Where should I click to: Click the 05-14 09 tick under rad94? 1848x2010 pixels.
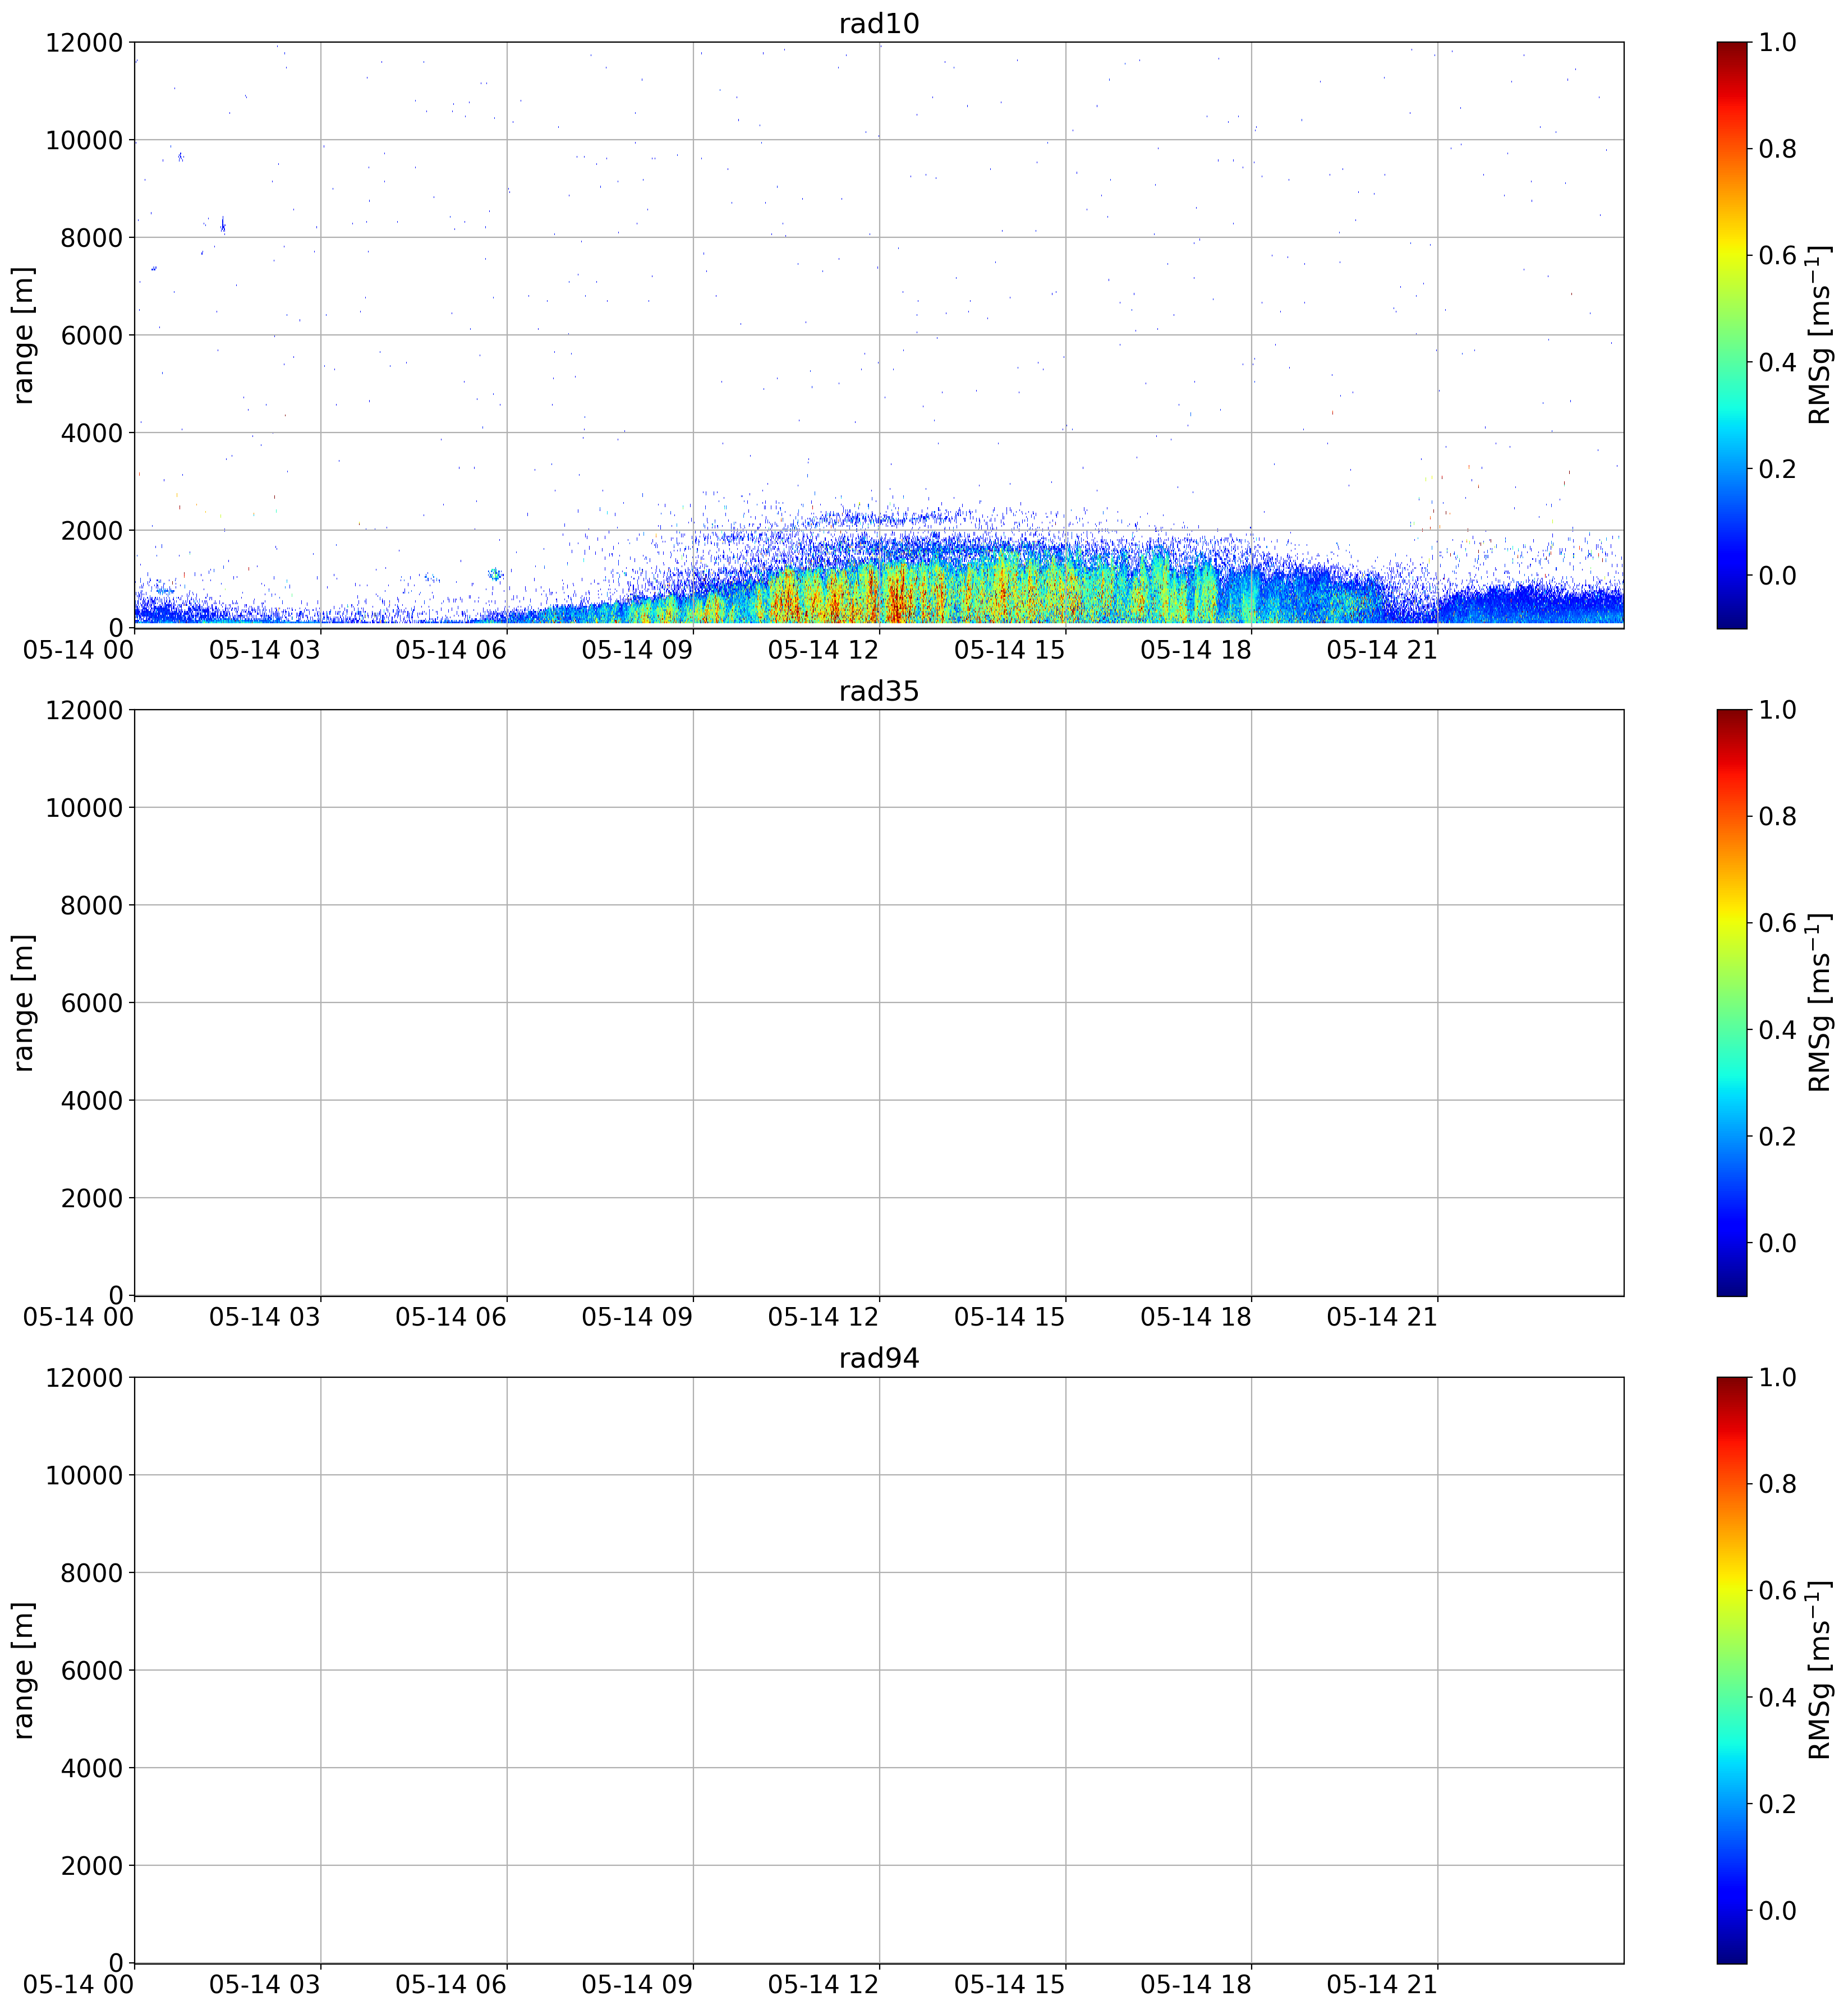637,1984
